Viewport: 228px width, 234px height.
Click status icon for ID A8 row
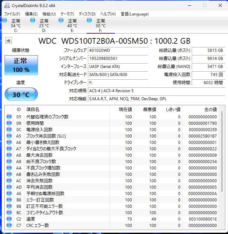[x=9, y=155]
